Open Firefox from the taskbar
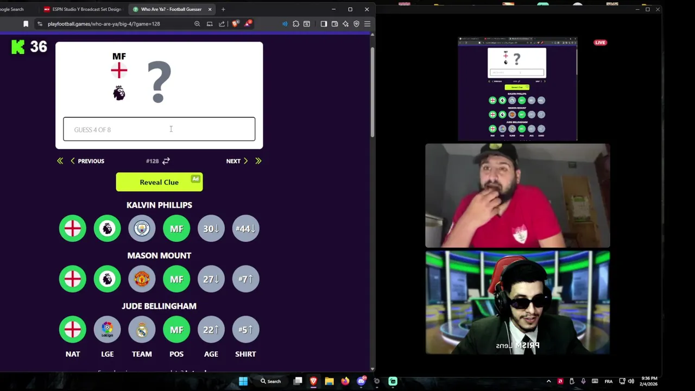This screenshot has height=391, width=695. tap(345, 381)
